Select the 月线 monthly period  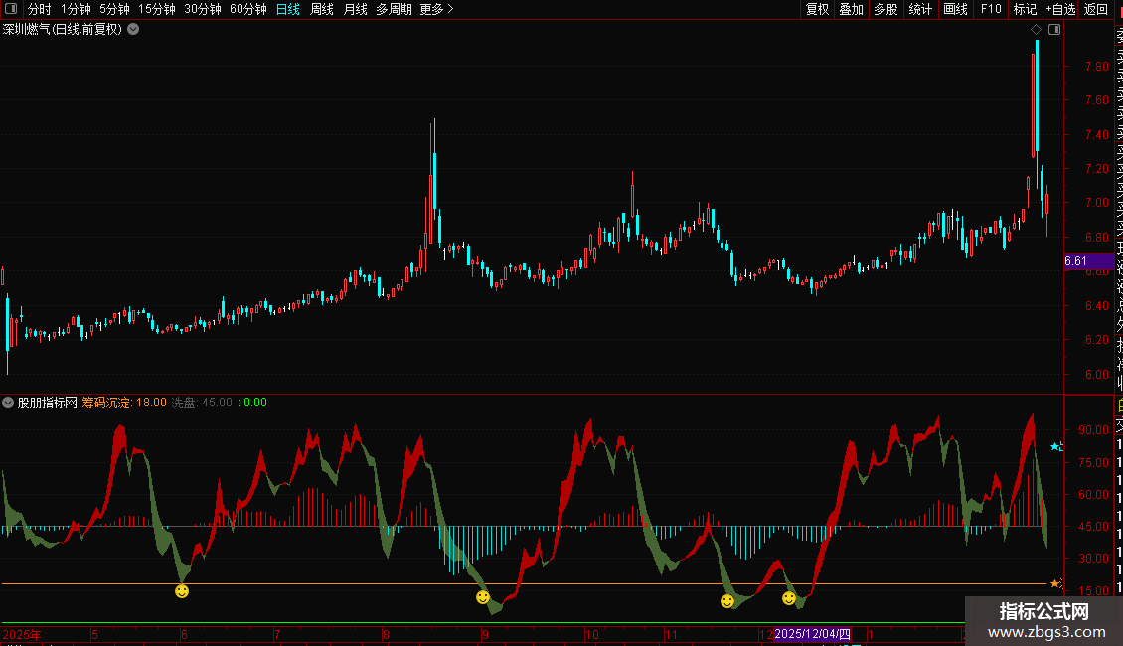355,9
